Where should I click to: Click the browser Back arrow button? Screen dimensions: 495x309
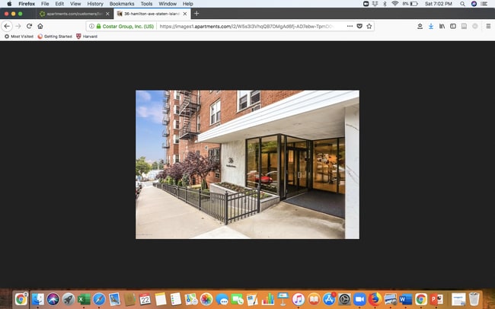(8, 26)
